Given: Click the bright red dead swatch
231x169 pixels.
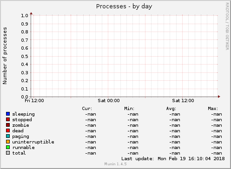Looking at the screenshot, I should tap(8, 130).
